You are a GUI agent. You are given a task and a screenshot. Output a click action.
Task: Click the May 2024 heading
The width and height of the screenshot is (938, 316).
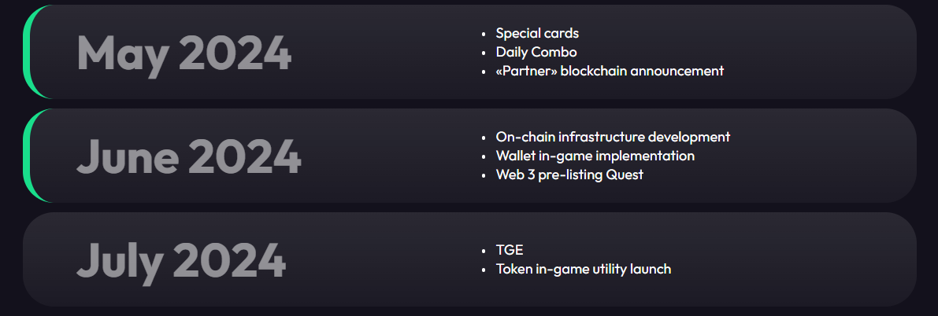(184, 54)
